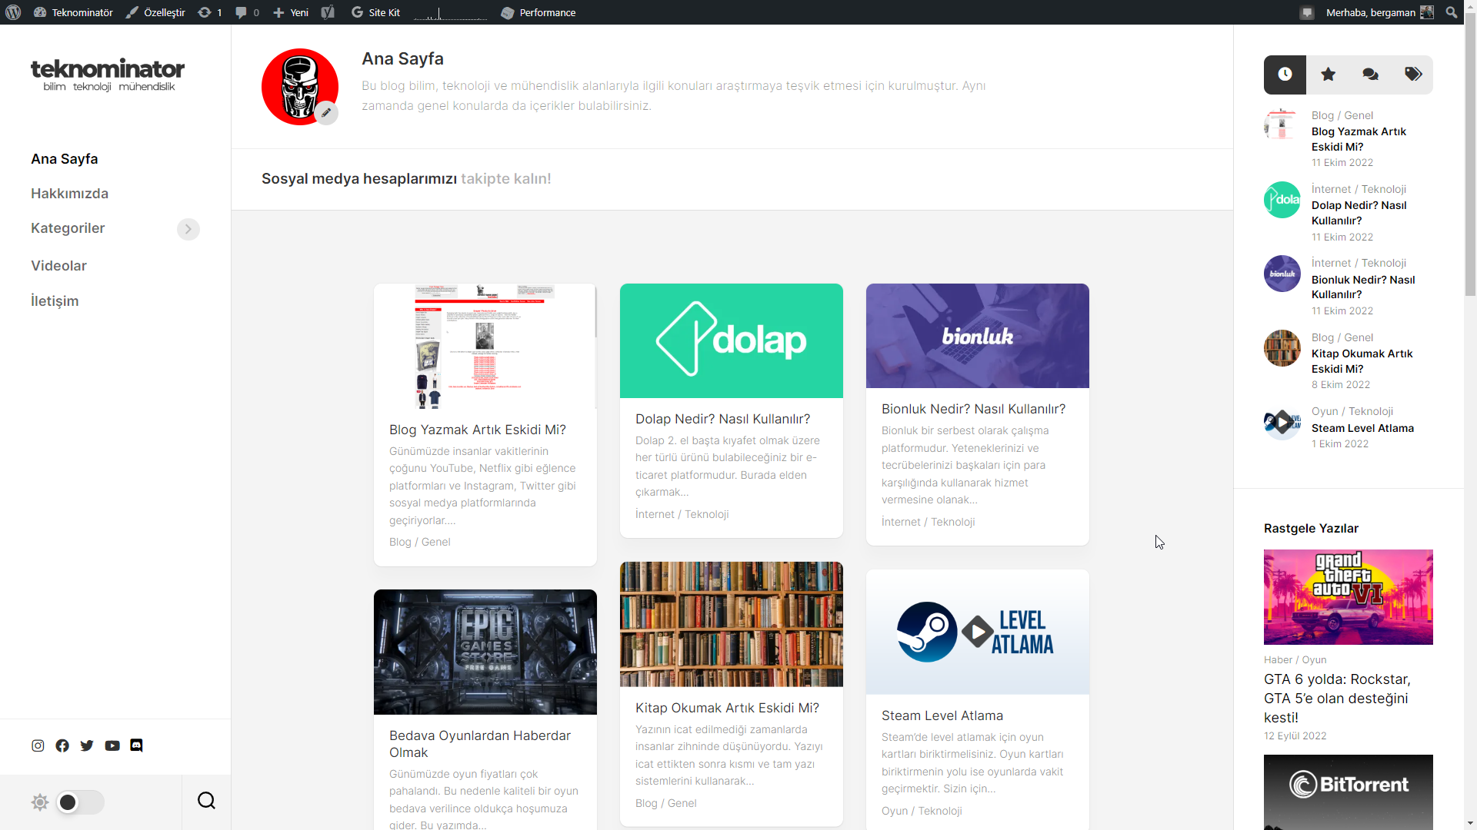Open Blog Yazmak card title
This screenshot has height=830, width=1477.
pyautogui.click(x=478, y=430)
